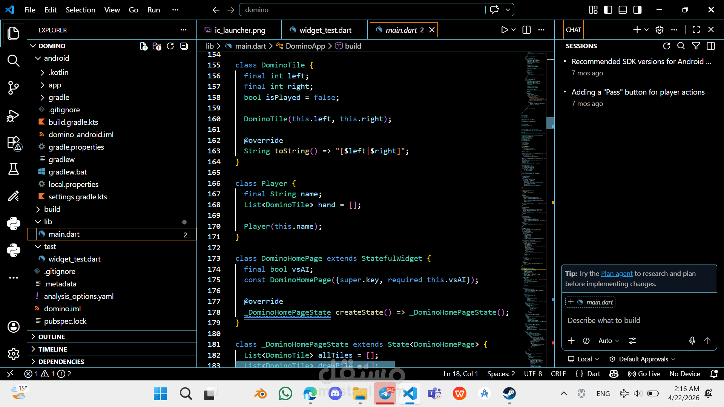
Task: Expand the build folder in explorer
Action: point(52,209)
